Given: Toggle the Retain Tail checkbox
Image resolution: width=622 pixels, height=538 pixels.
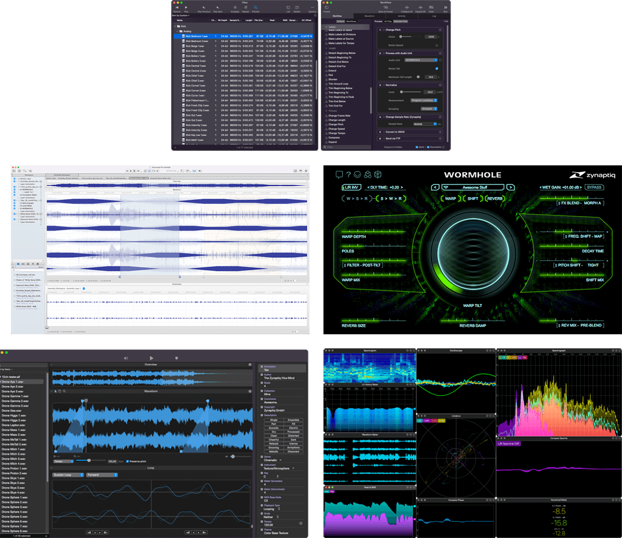Looking at the screenshot, I should 436,68.
